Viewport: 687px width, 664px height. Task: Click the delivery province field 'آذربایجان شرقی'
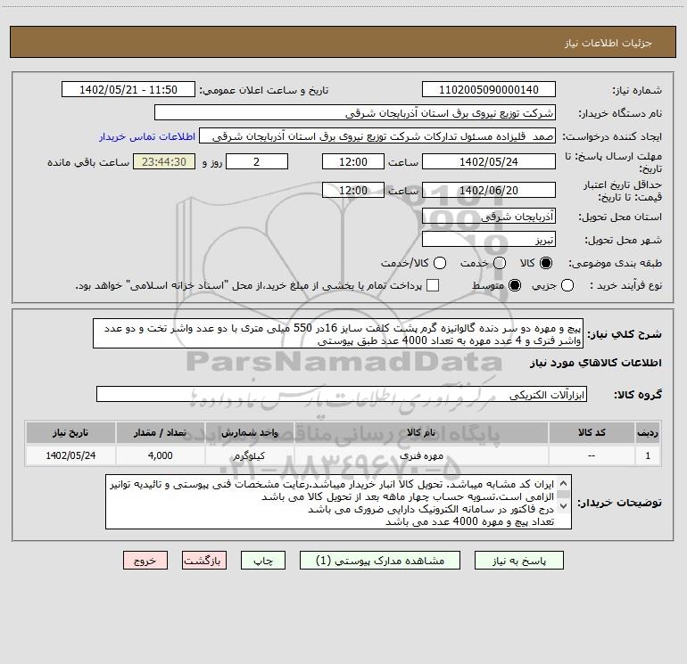[x=489, y=217]
